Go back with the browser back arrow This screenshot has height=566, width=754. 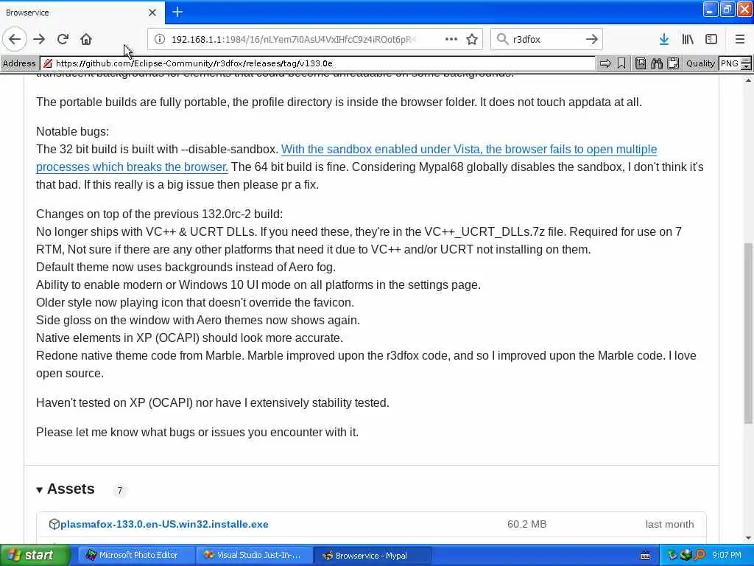click(x=15, y=39)
